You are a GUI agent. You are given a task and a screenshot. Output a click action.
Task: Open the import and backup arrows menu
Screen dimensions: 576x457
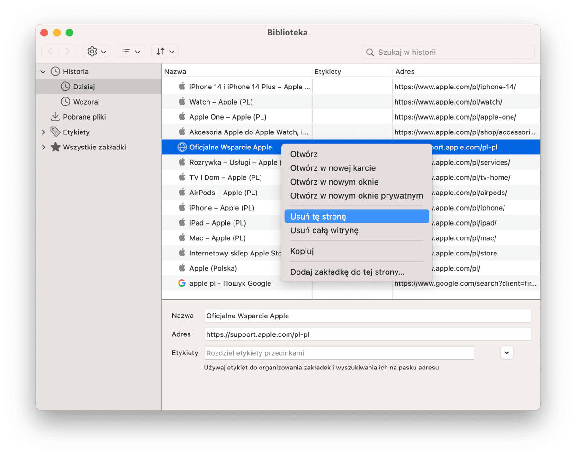coord(165,51)
